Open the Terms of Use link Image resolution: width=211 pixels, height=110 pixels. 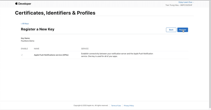click(x=116, y=106)
